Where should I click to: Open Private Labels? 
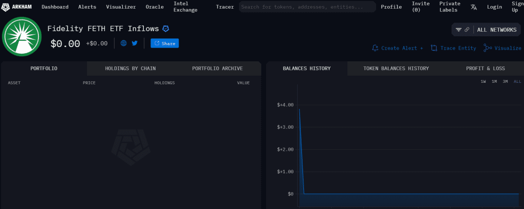(450, 7)
